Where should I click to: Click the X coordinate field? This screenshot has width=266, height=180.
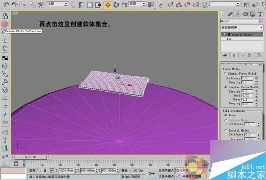point(66,170)
